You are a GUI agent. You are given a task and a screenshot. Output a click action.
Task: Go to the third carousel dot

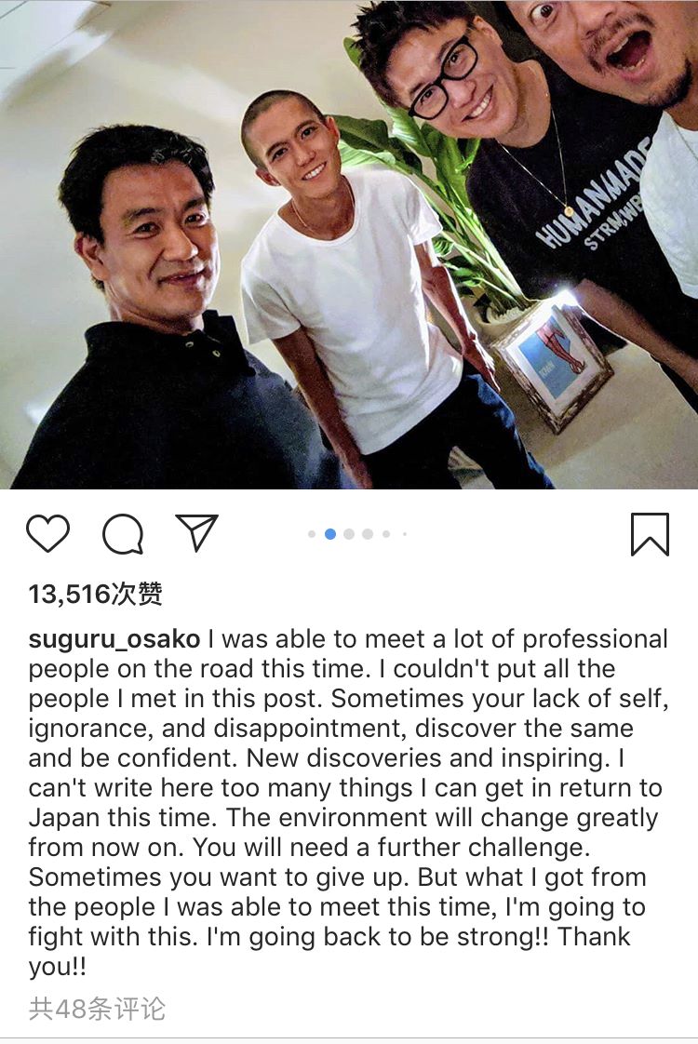[x=348, y=534]
